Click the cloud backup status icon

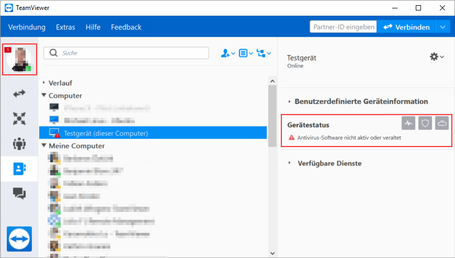[x=442, y=123]
